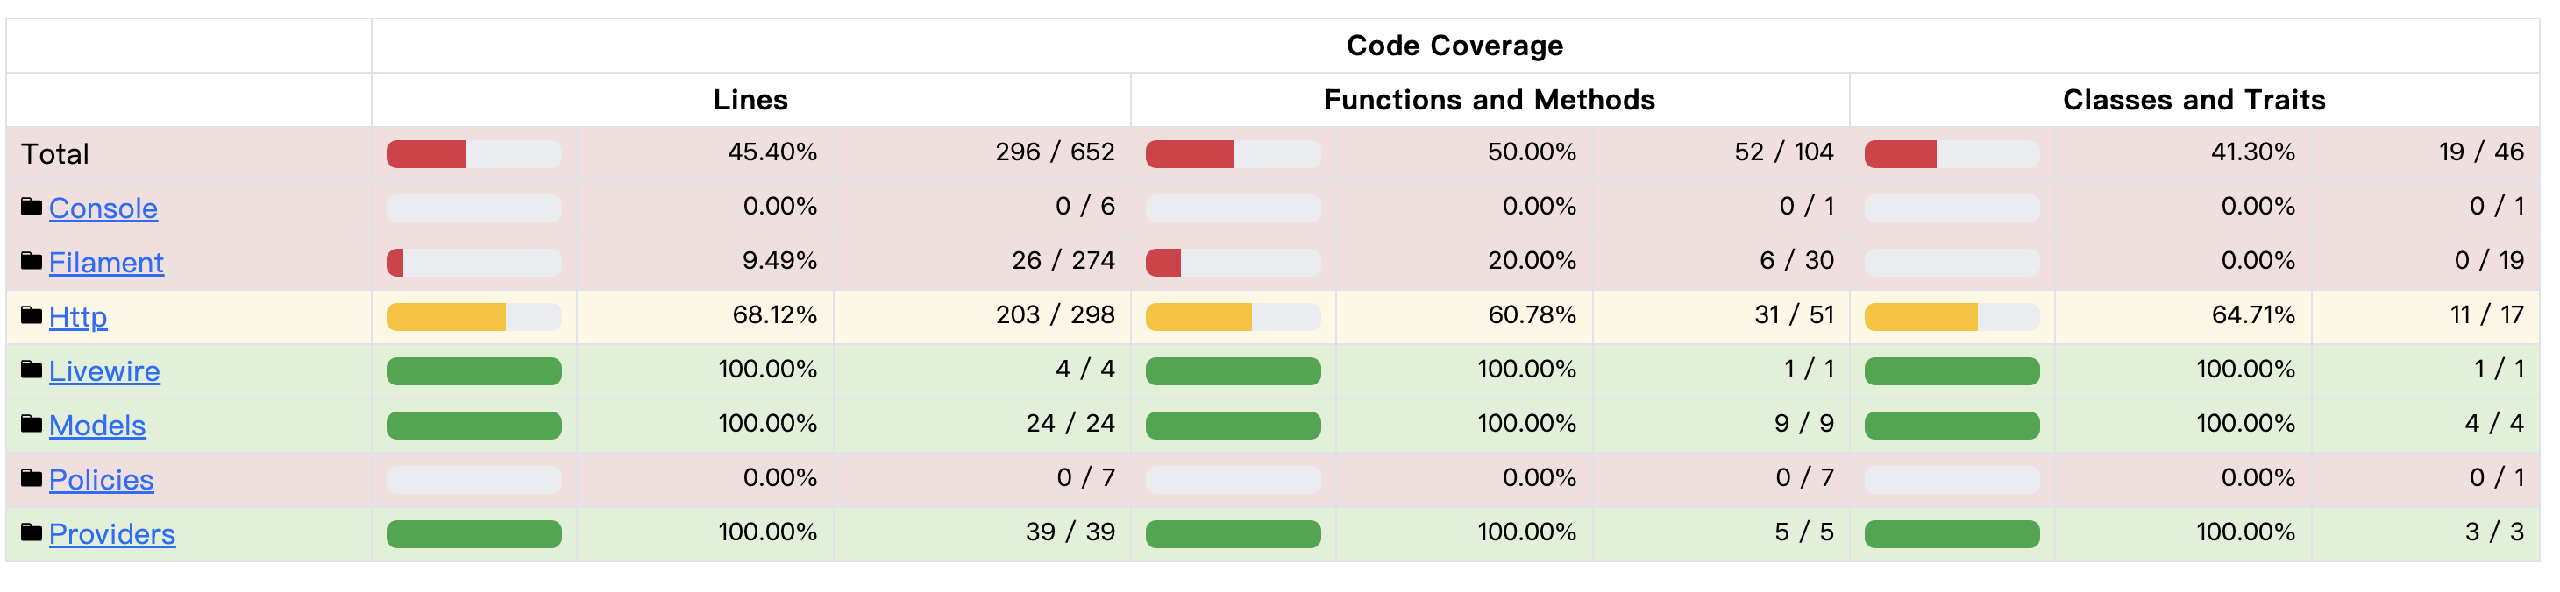The height and width of the screenshot is (592, 2560).
Task: Select the 60.78% Http functions value
Action: click(x=1532, y=315)
